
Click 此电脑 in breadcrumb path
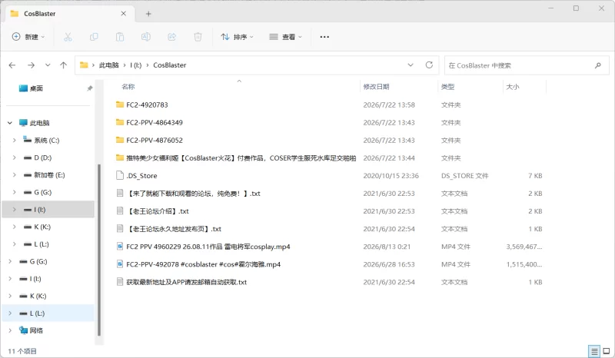pos(108,65)
